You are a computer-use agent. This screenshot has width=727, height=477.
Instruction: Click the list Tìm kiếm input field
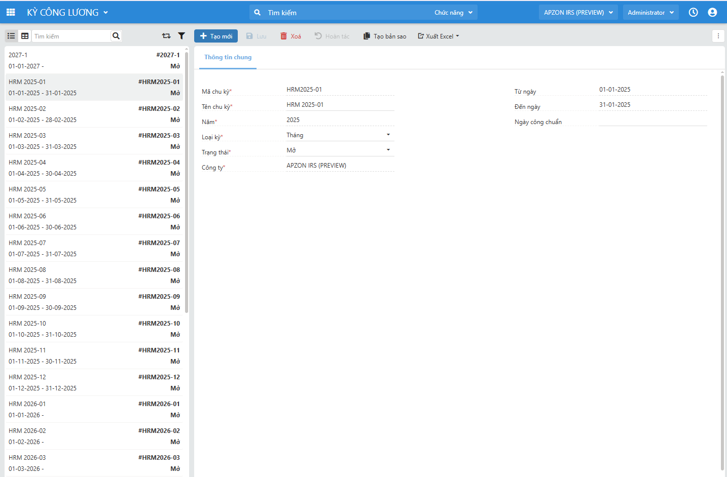[x=71, y=36]
